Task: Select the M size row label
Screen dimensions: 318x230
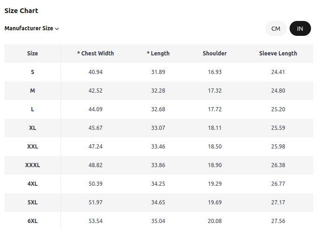Action: coord(33,91)
